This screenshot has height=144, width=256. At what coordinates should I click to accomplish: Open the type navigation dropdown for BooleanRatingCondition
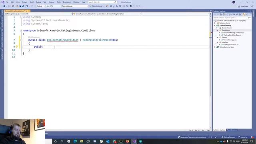point(107,14)
